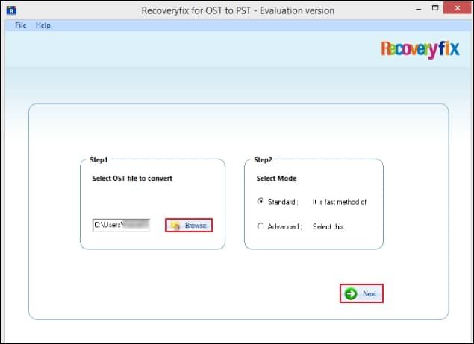Viewport: 474px width, 344px height.
Task: Select the Standard mode radio button
Action: tap(260, 201)
